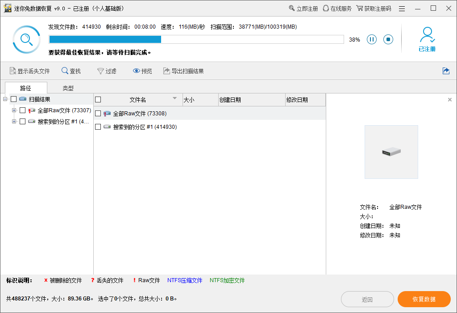Check 搜索到的分区 #1 (414930) list checkbox
The height and width of the screenshot is (313, 457).
(98, 127)
